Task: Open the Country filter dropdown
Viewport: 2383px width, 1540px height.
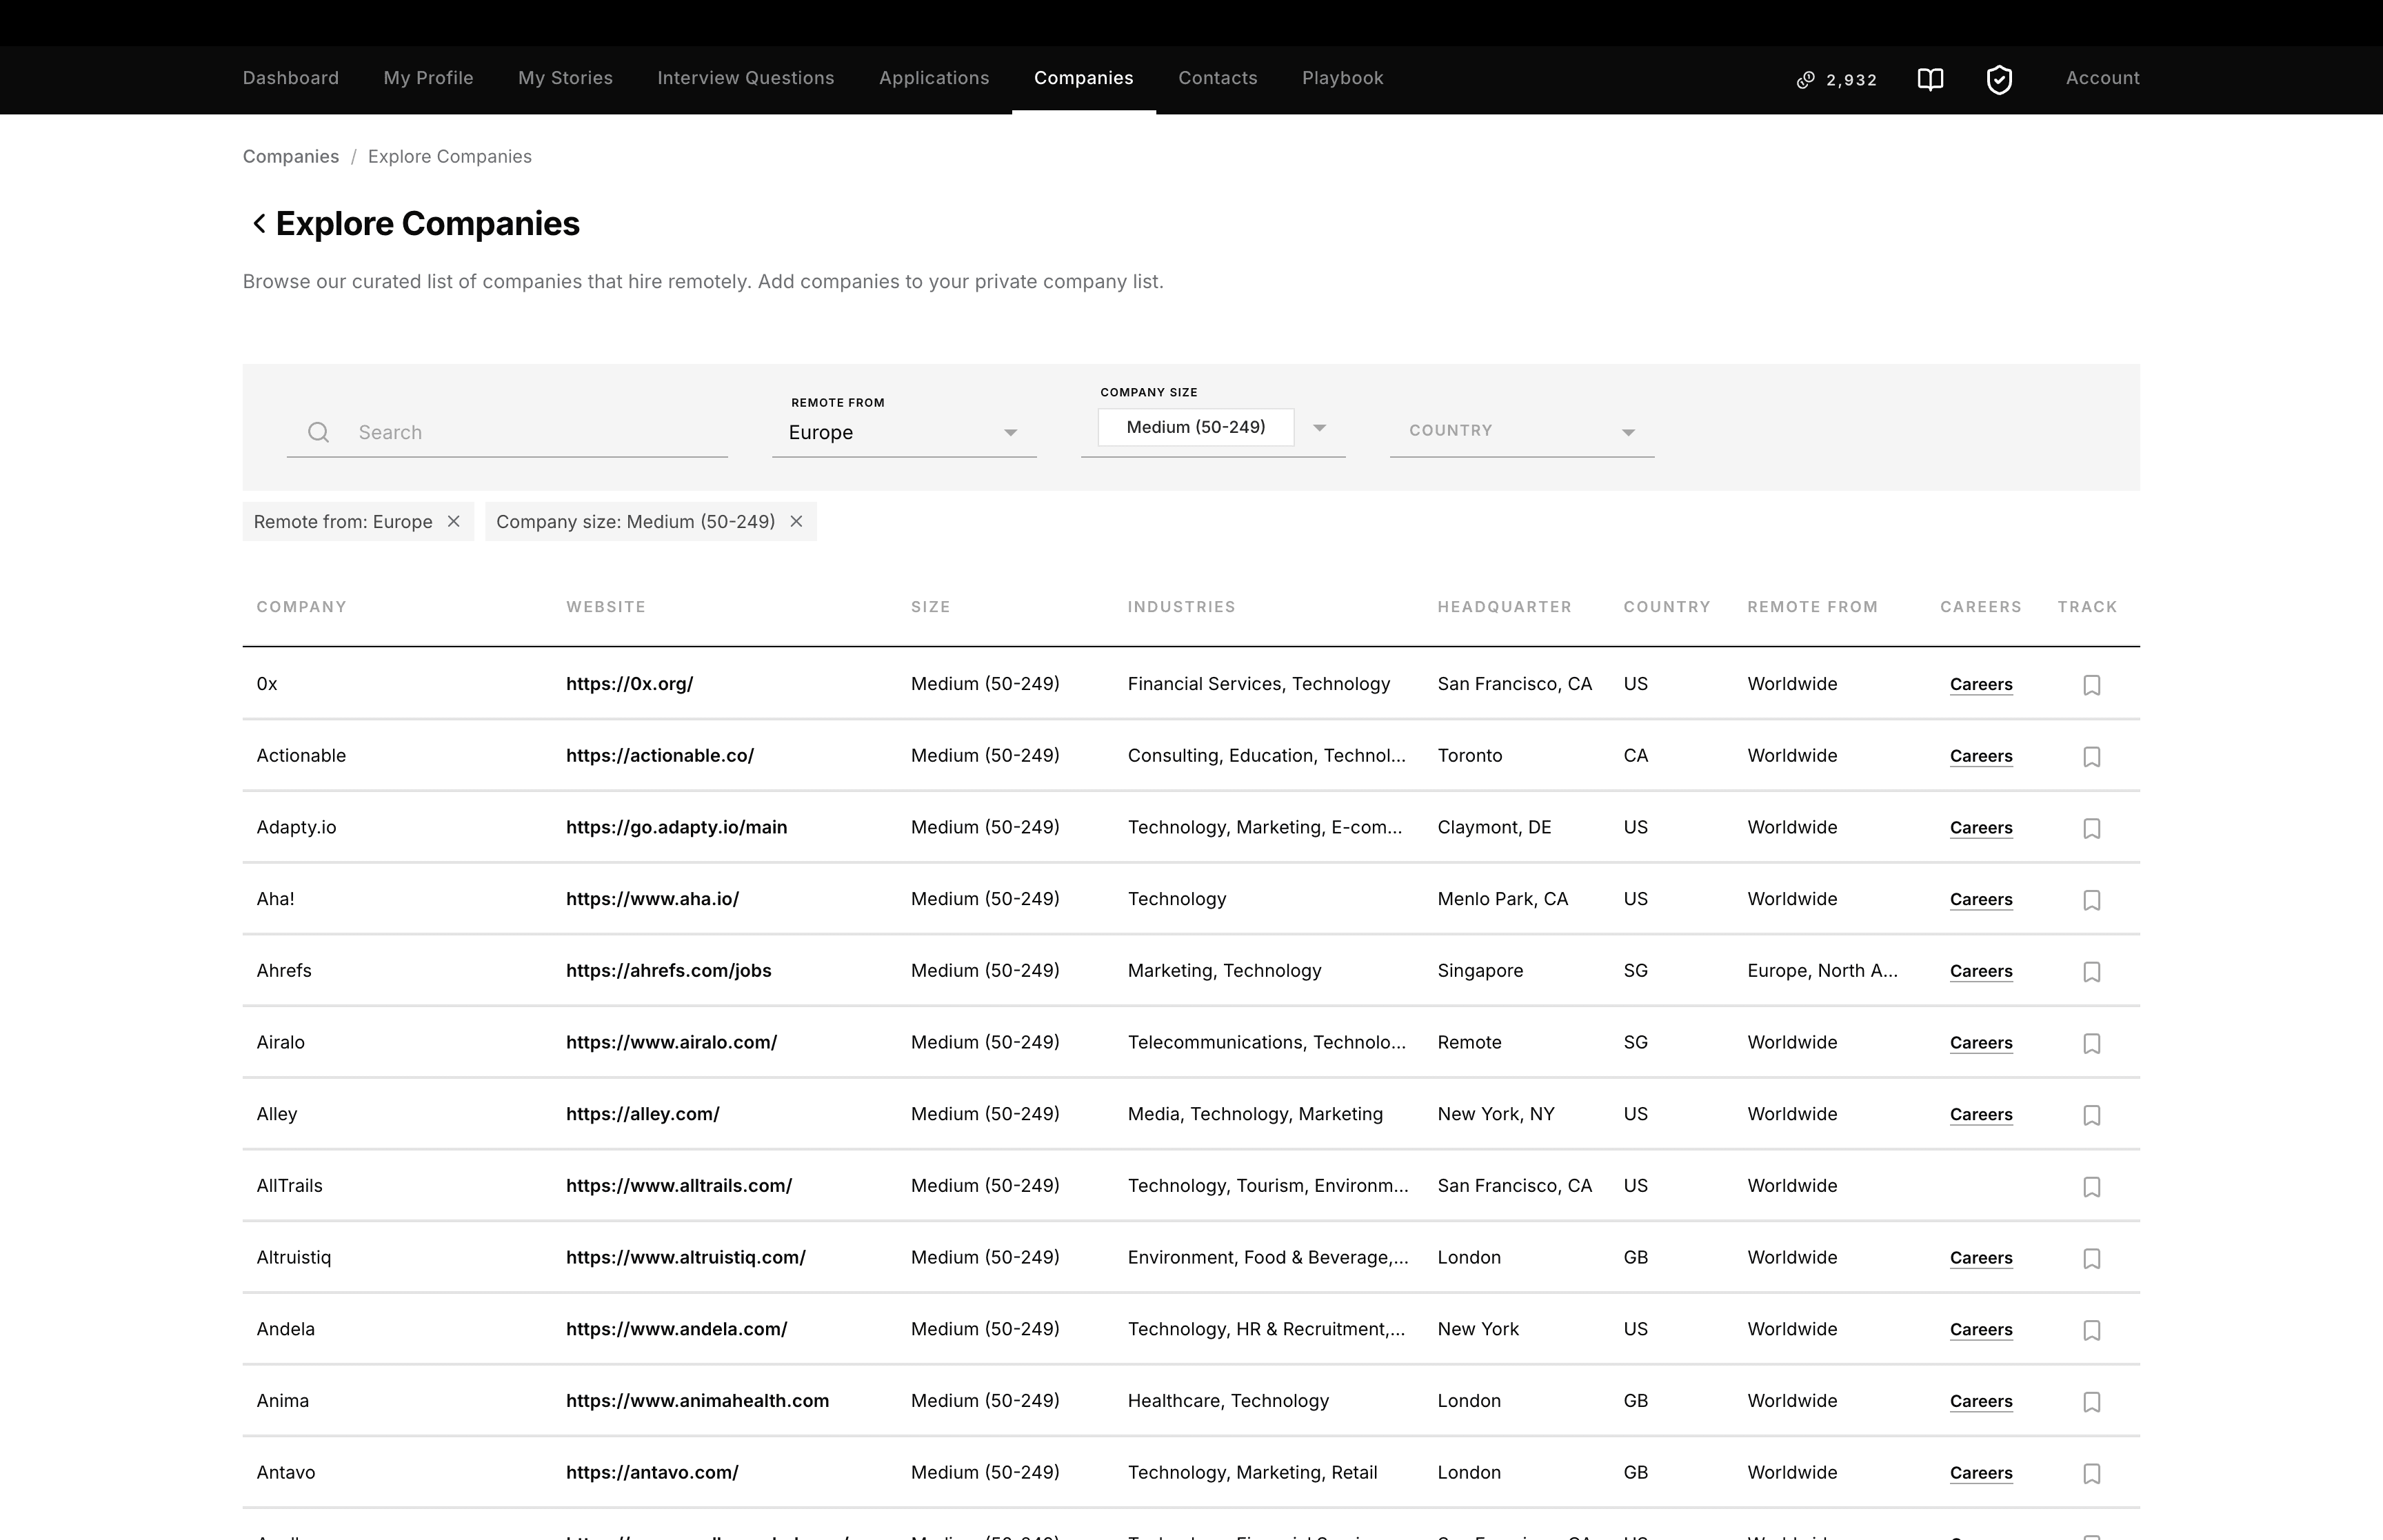Action: (1522, 432)
